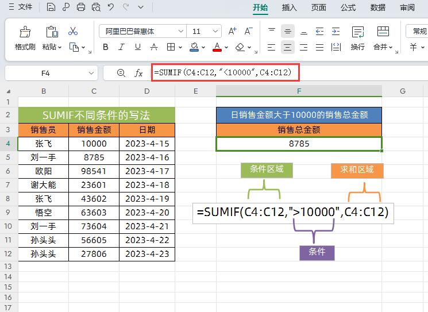428x312 pixels.
Task: Click the Undo arrow
Action: (111, 7)
